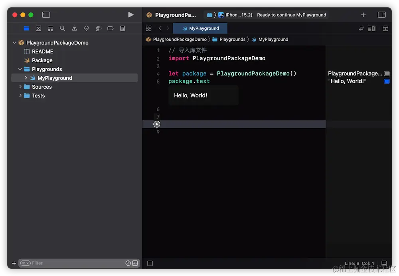Click the Line 8 Col 1 indicator

tap(359, 263)
